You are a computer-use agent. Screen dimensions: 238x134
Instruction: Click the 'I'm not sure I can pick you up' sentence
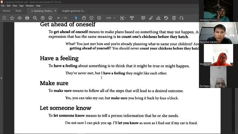[131, 123]
